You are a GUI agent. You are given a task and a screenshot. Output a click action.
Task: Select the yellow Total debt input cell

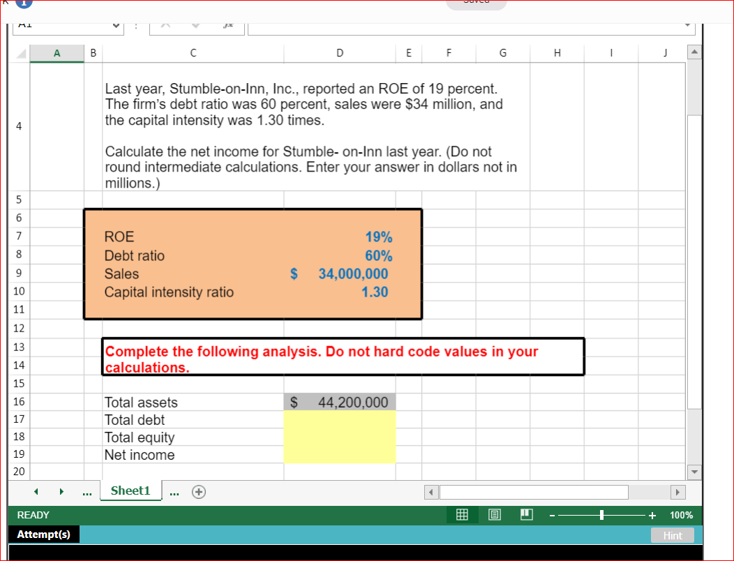(x=339, y=419)
